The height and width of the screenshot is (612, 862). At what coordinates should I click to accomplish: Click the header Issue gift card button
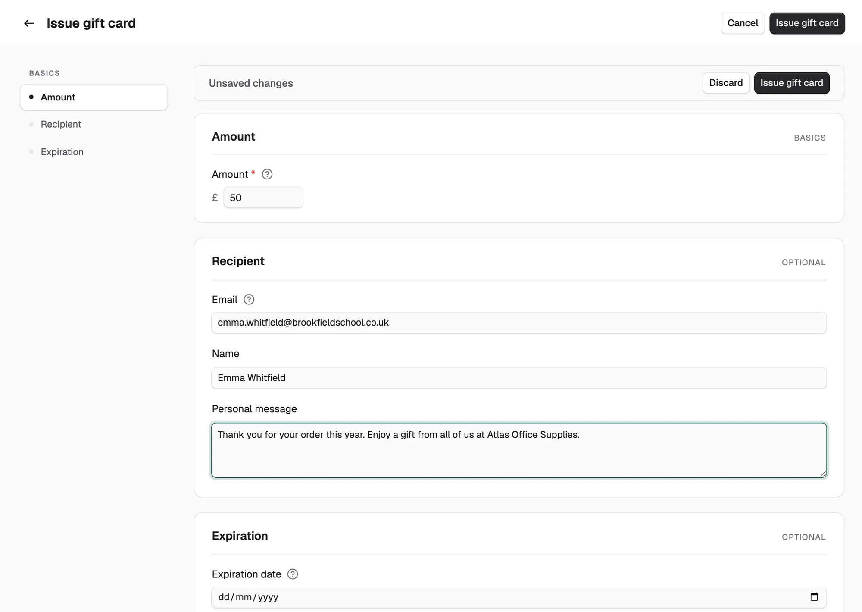tap(807, 23)
